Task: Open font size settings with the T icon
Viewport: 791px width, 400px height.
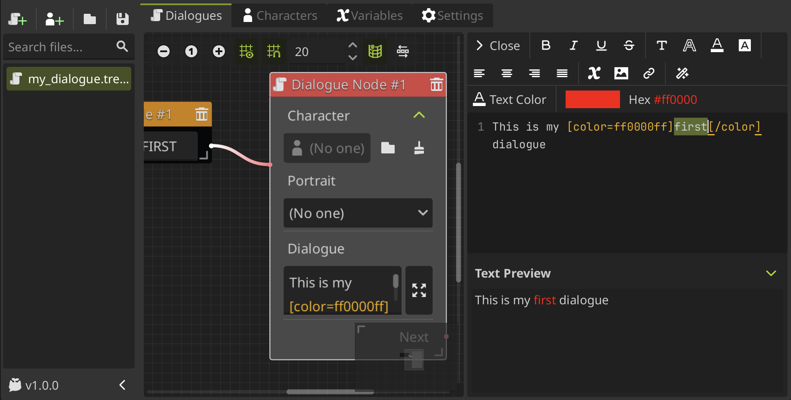Action: [661, 45]
